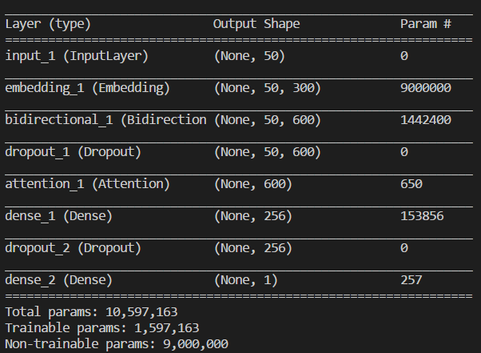Click the bidirectional_1 layer name

(x=105, y=120)
